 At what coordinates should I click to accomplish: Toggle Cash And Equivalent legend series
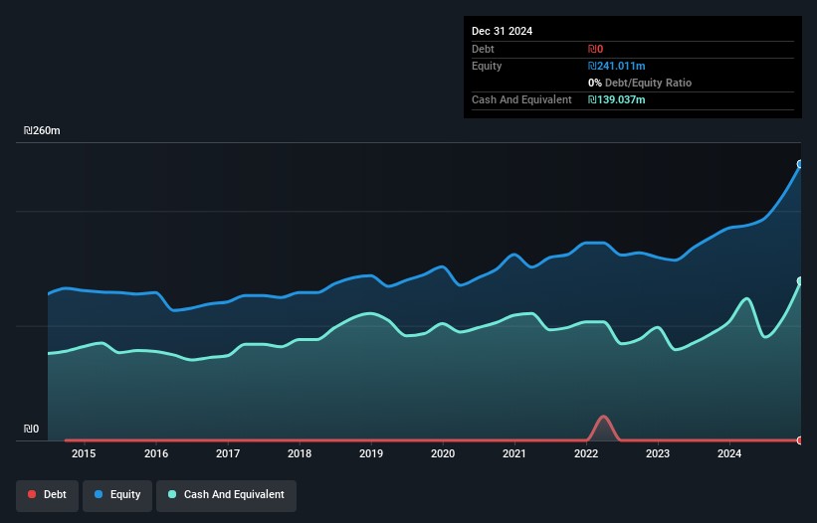226,494
